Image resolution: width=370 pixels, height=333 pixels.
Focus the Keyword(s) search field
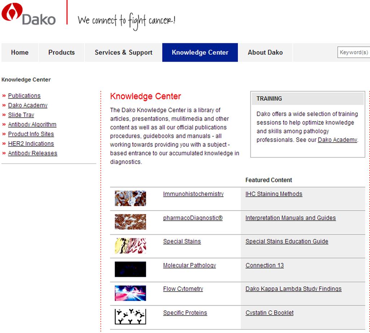pos(354,52)
